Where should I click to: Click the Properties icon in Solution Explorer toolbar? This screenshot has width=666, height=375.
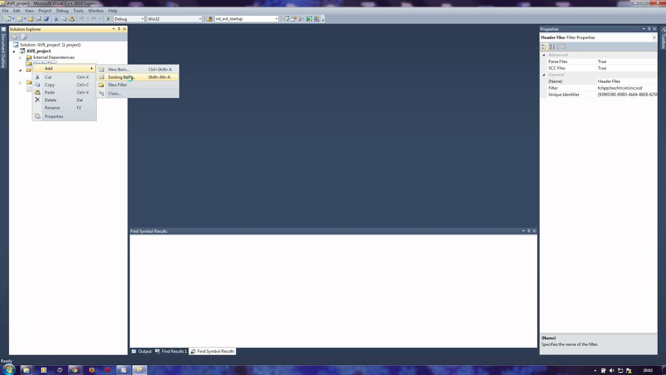(x=15, y=37)
